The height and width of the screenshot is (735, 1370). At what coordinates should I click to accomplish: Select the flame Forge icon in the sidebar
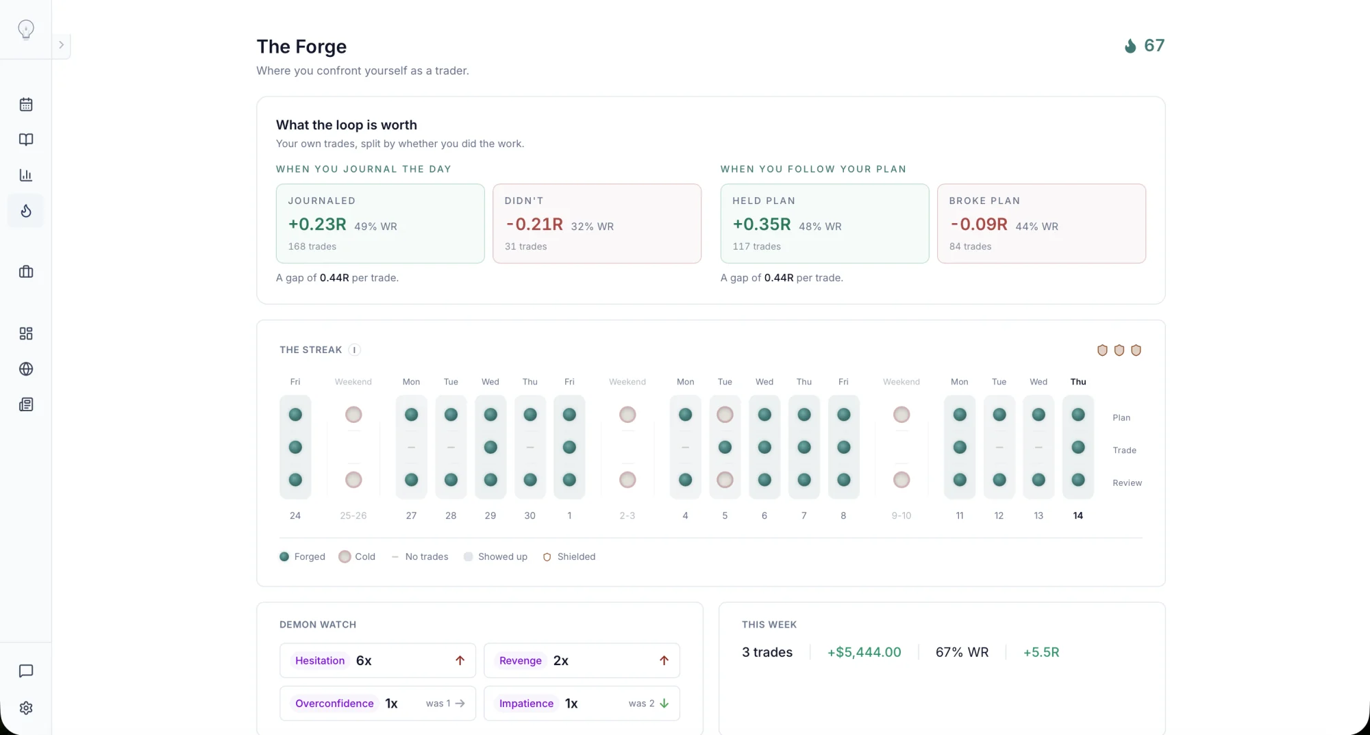pos(26,211)
